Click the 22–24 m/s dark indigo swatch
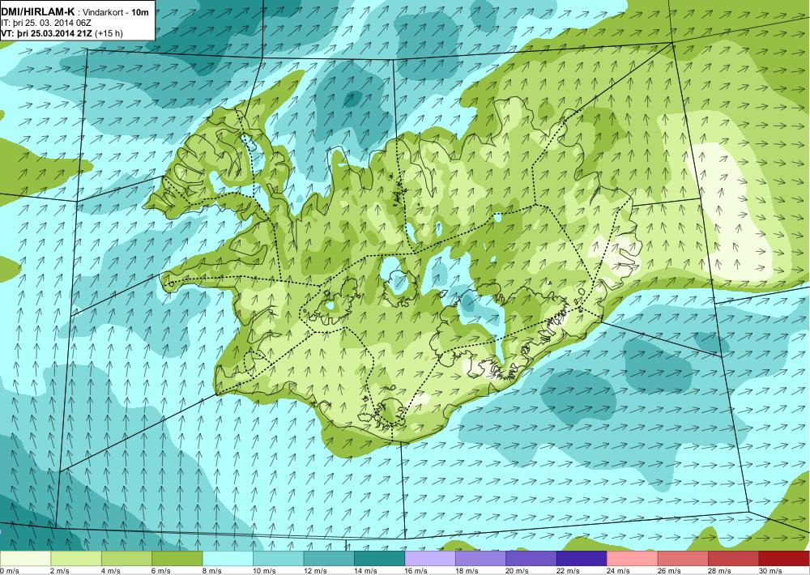810x575 pixels. tap(582, 559)
